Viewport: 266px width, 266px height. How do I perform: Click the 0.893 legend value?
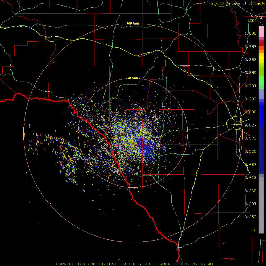pos(250,59)
